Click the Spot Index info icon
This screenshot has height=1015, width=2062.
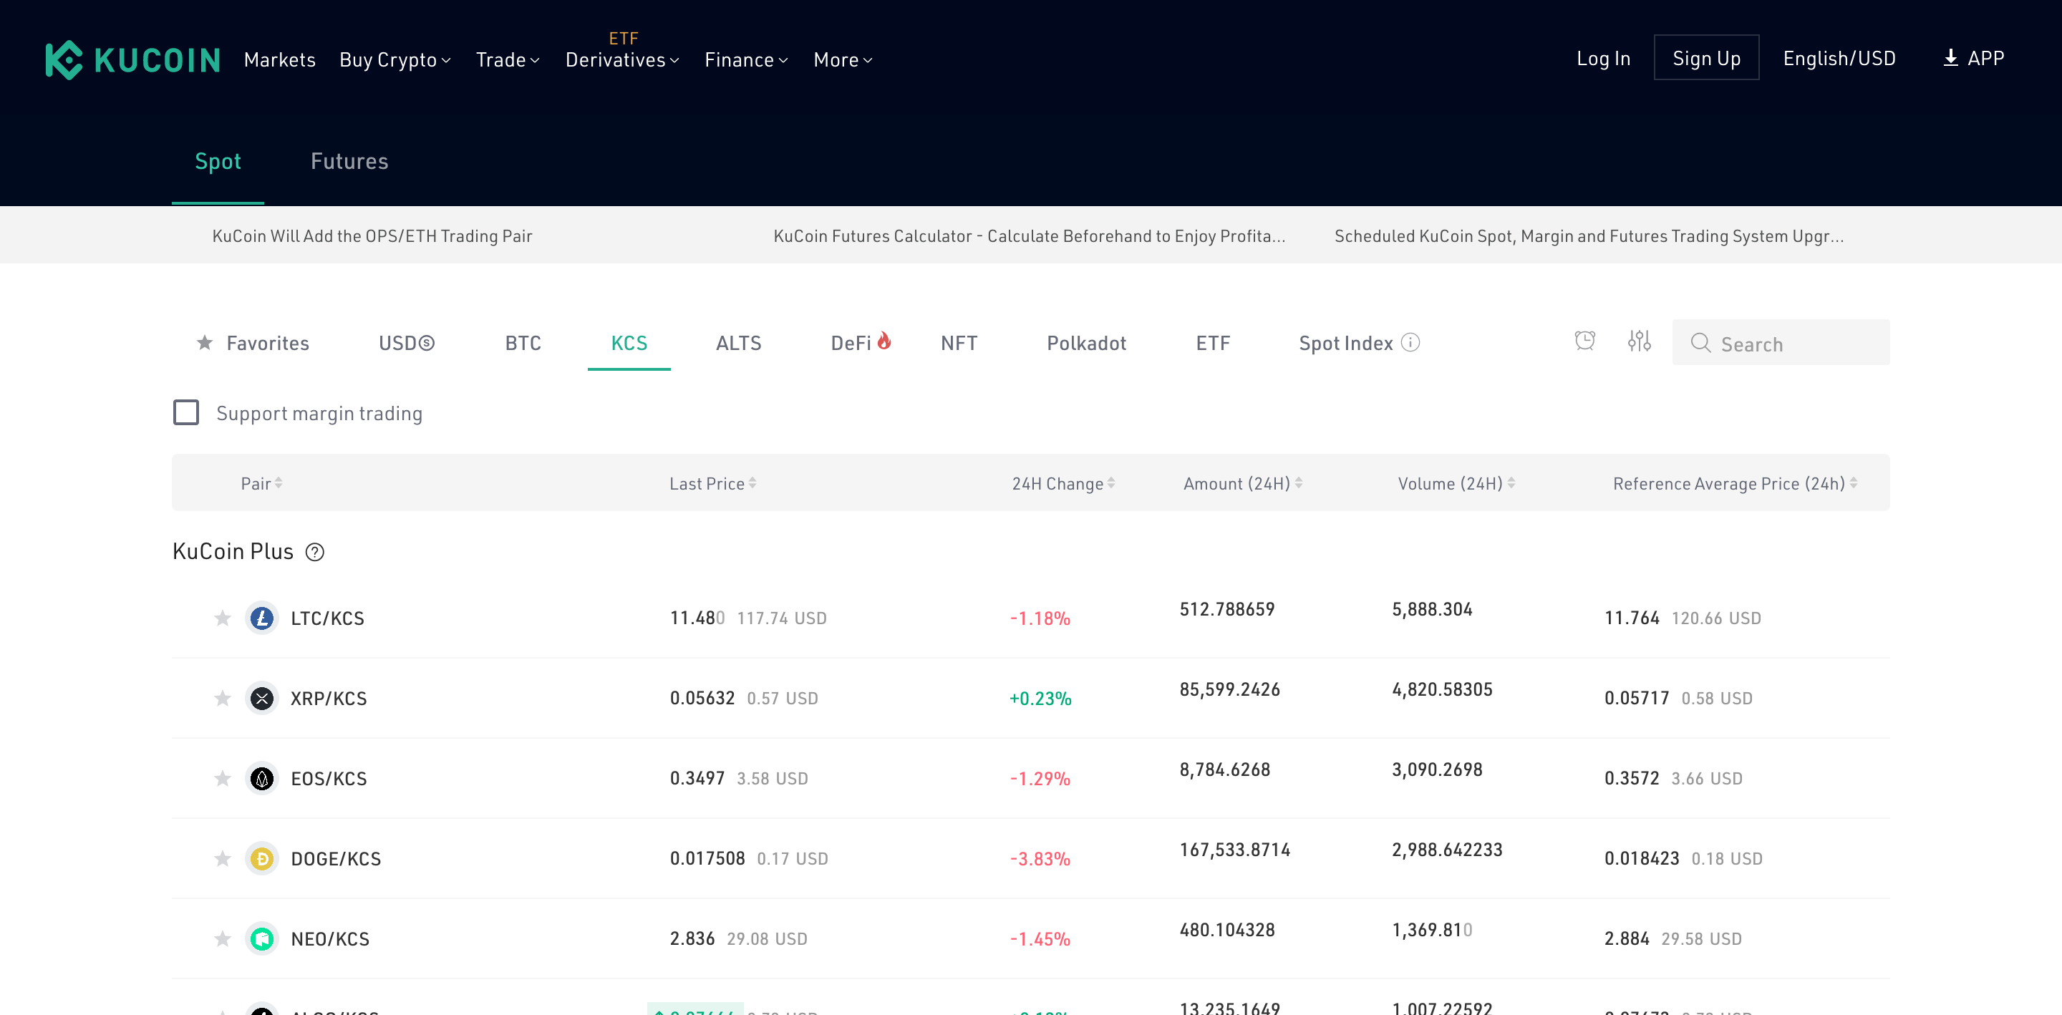tap(1410, 343)
